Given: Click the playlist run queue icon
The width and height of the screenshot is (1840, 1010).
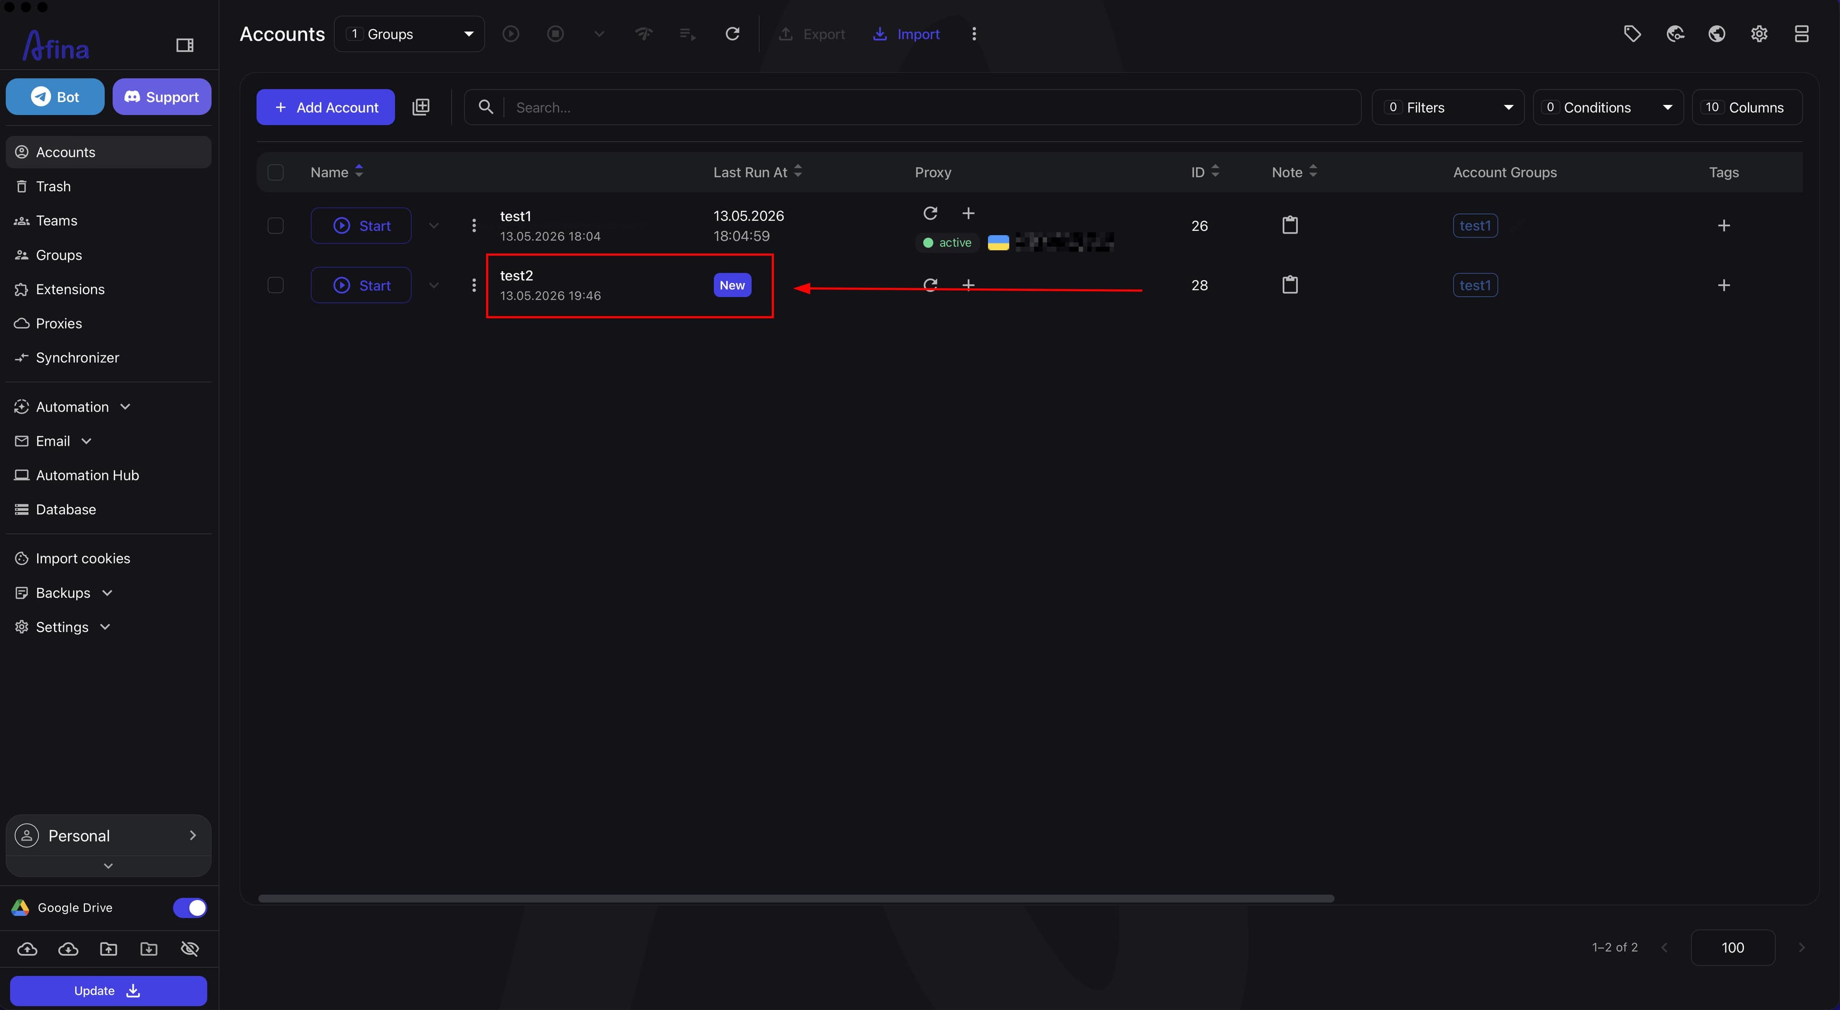Looking at the screenshot, I should click(687, 34).
